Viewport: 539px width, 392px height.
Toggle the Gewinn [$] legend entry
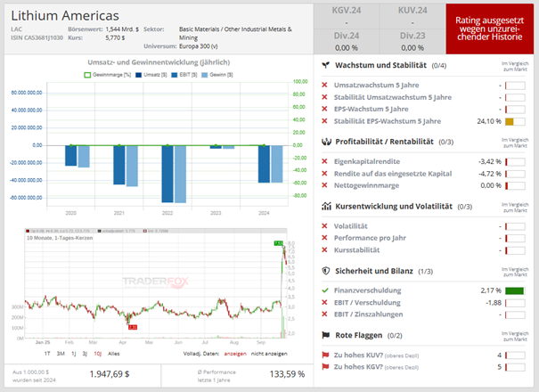[x=217, y=75]
